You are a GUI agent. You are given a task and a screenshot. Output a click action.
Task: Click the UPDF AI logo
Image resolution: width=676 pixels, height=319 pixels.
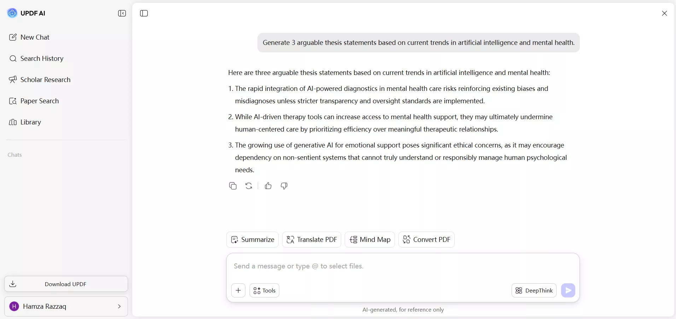coord(12,13)
